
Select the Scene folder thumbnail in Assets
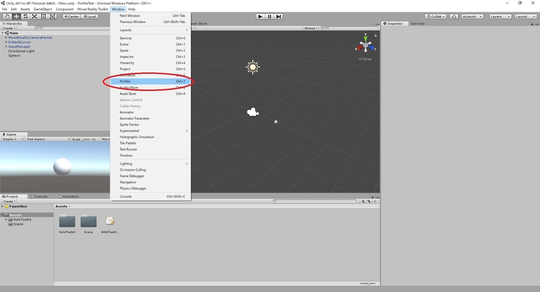click(89, 221)
